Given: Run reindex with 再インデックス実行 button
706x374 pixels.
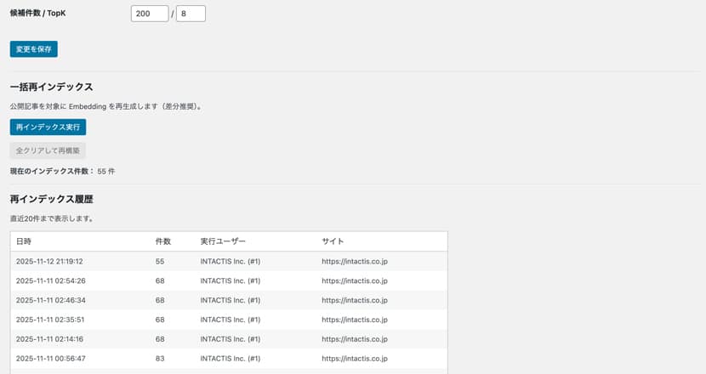Looking at the screenshot, I should 48,127.
